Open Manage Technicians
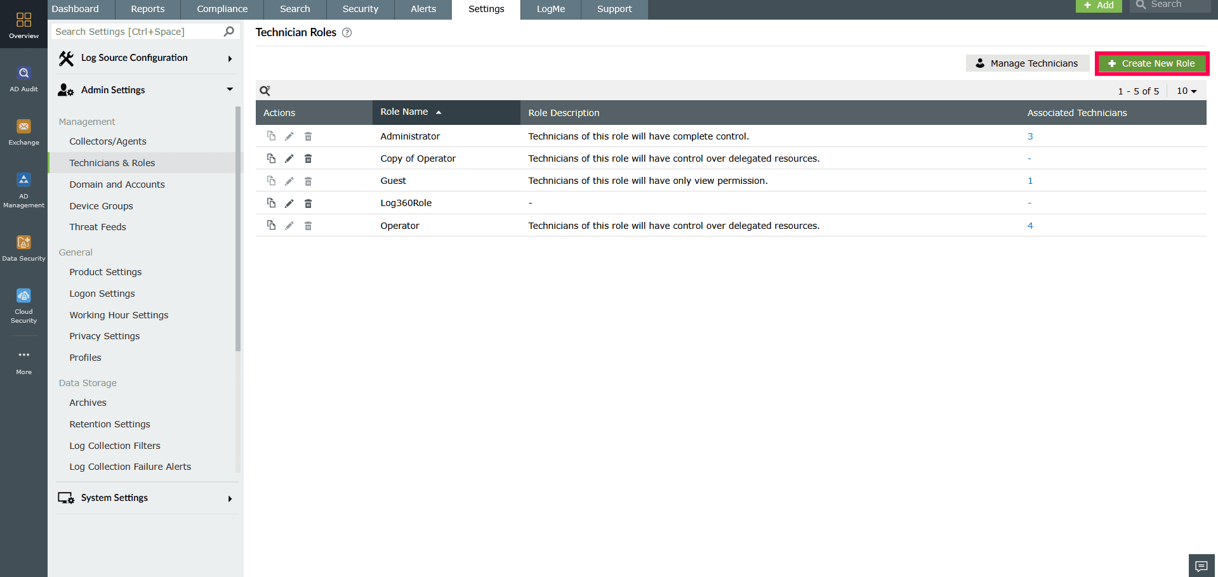The width and height of the screenshot is (1218, 577). point(1028,63)
